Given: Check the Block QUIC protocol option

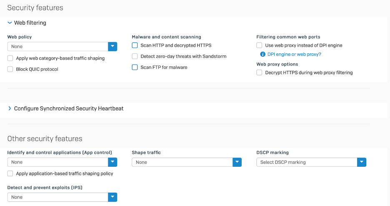Looking at the screenshot, I should click(10, 69).
